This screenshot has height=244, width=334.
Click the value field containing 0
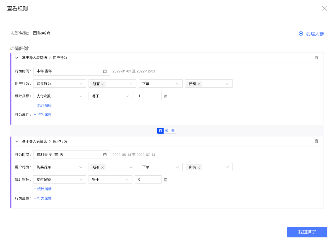(148, 179)
